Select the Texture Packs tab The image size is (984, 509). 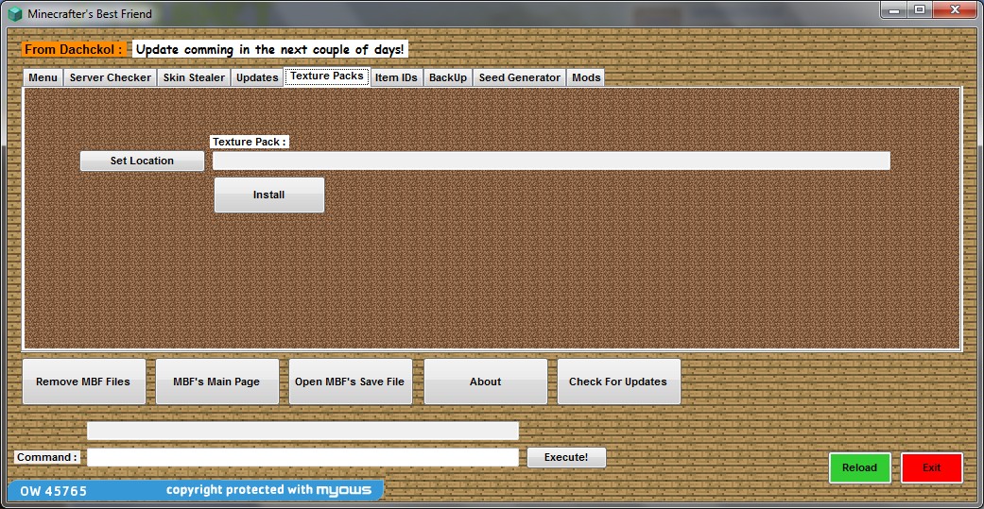click(327, 76)
